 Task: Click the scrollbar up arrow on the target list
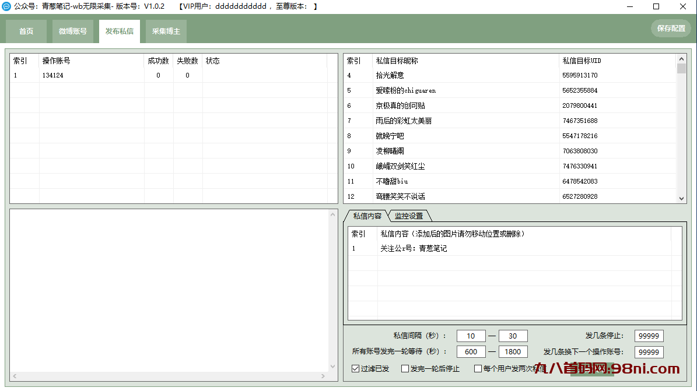pyautogui.click(x=681, y=58)
